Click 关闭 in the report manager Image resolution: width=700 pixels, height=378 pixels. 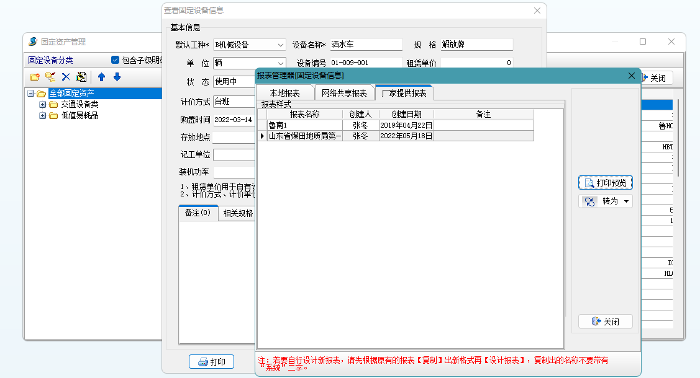(x=606, y=322)
